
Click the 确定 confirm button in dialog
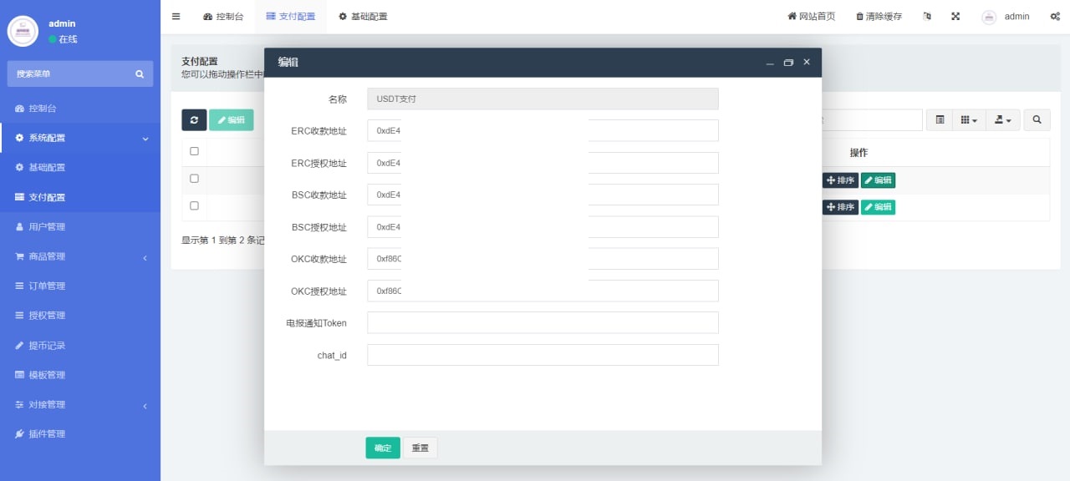(x=382, y=448)
